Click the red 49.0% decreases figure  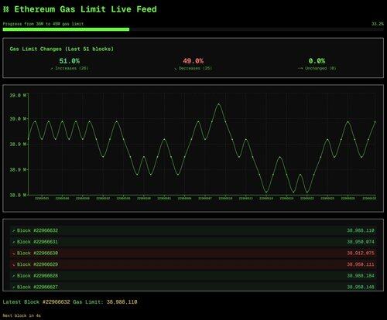click(193, 61)
